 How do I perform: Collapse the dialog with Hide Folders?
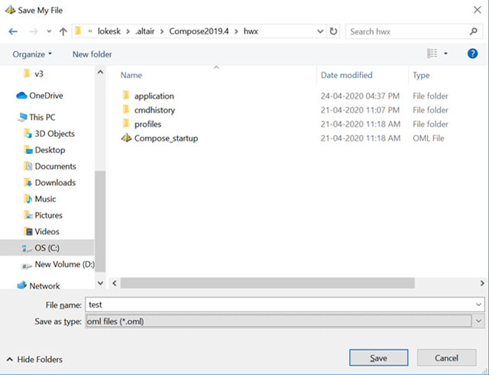(34, 359)
